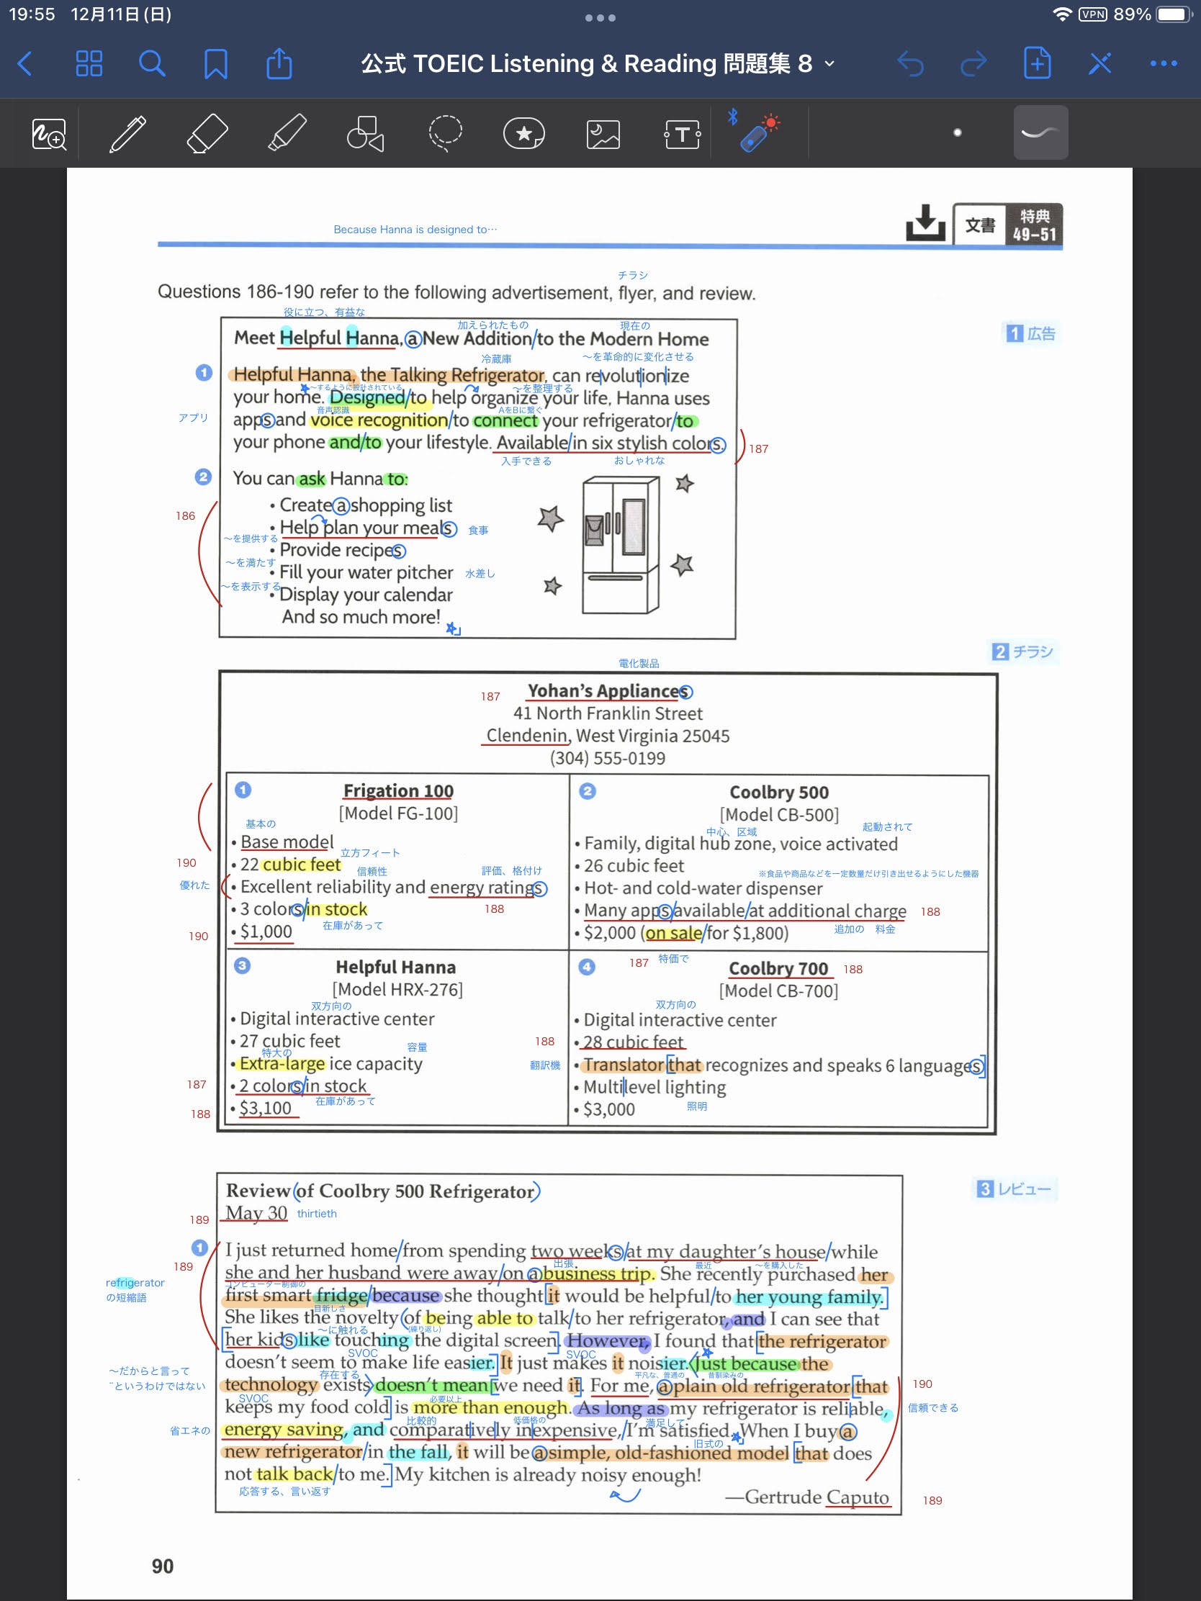Viewport: 1201px width, 1601px height.
Task: Add a new page
Action: pyautogui.click(x=1038, y=63)
